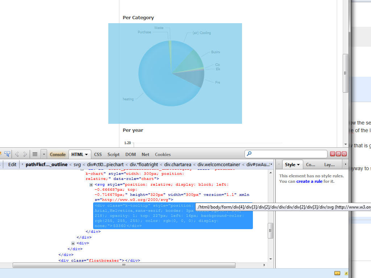Image resolution: width=371 pixels, height=278 pixels.
Task: Show the command line lines icon
Action: click(x=35, y=154)
